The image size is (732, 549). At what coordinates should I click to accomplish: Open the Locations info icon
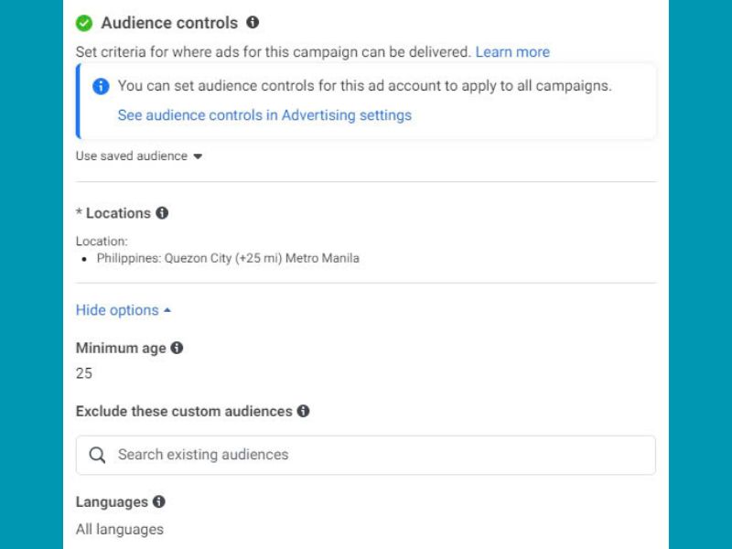tap(162, 213)
